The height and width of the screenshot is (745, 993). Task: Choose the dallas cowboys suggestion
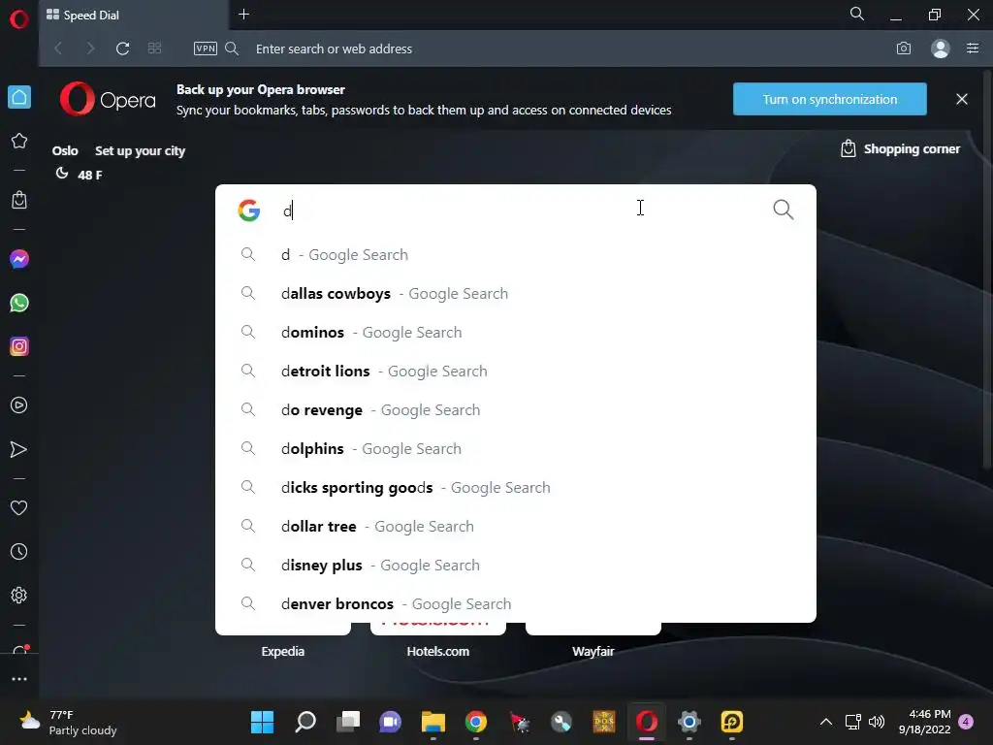coord(516,293)
